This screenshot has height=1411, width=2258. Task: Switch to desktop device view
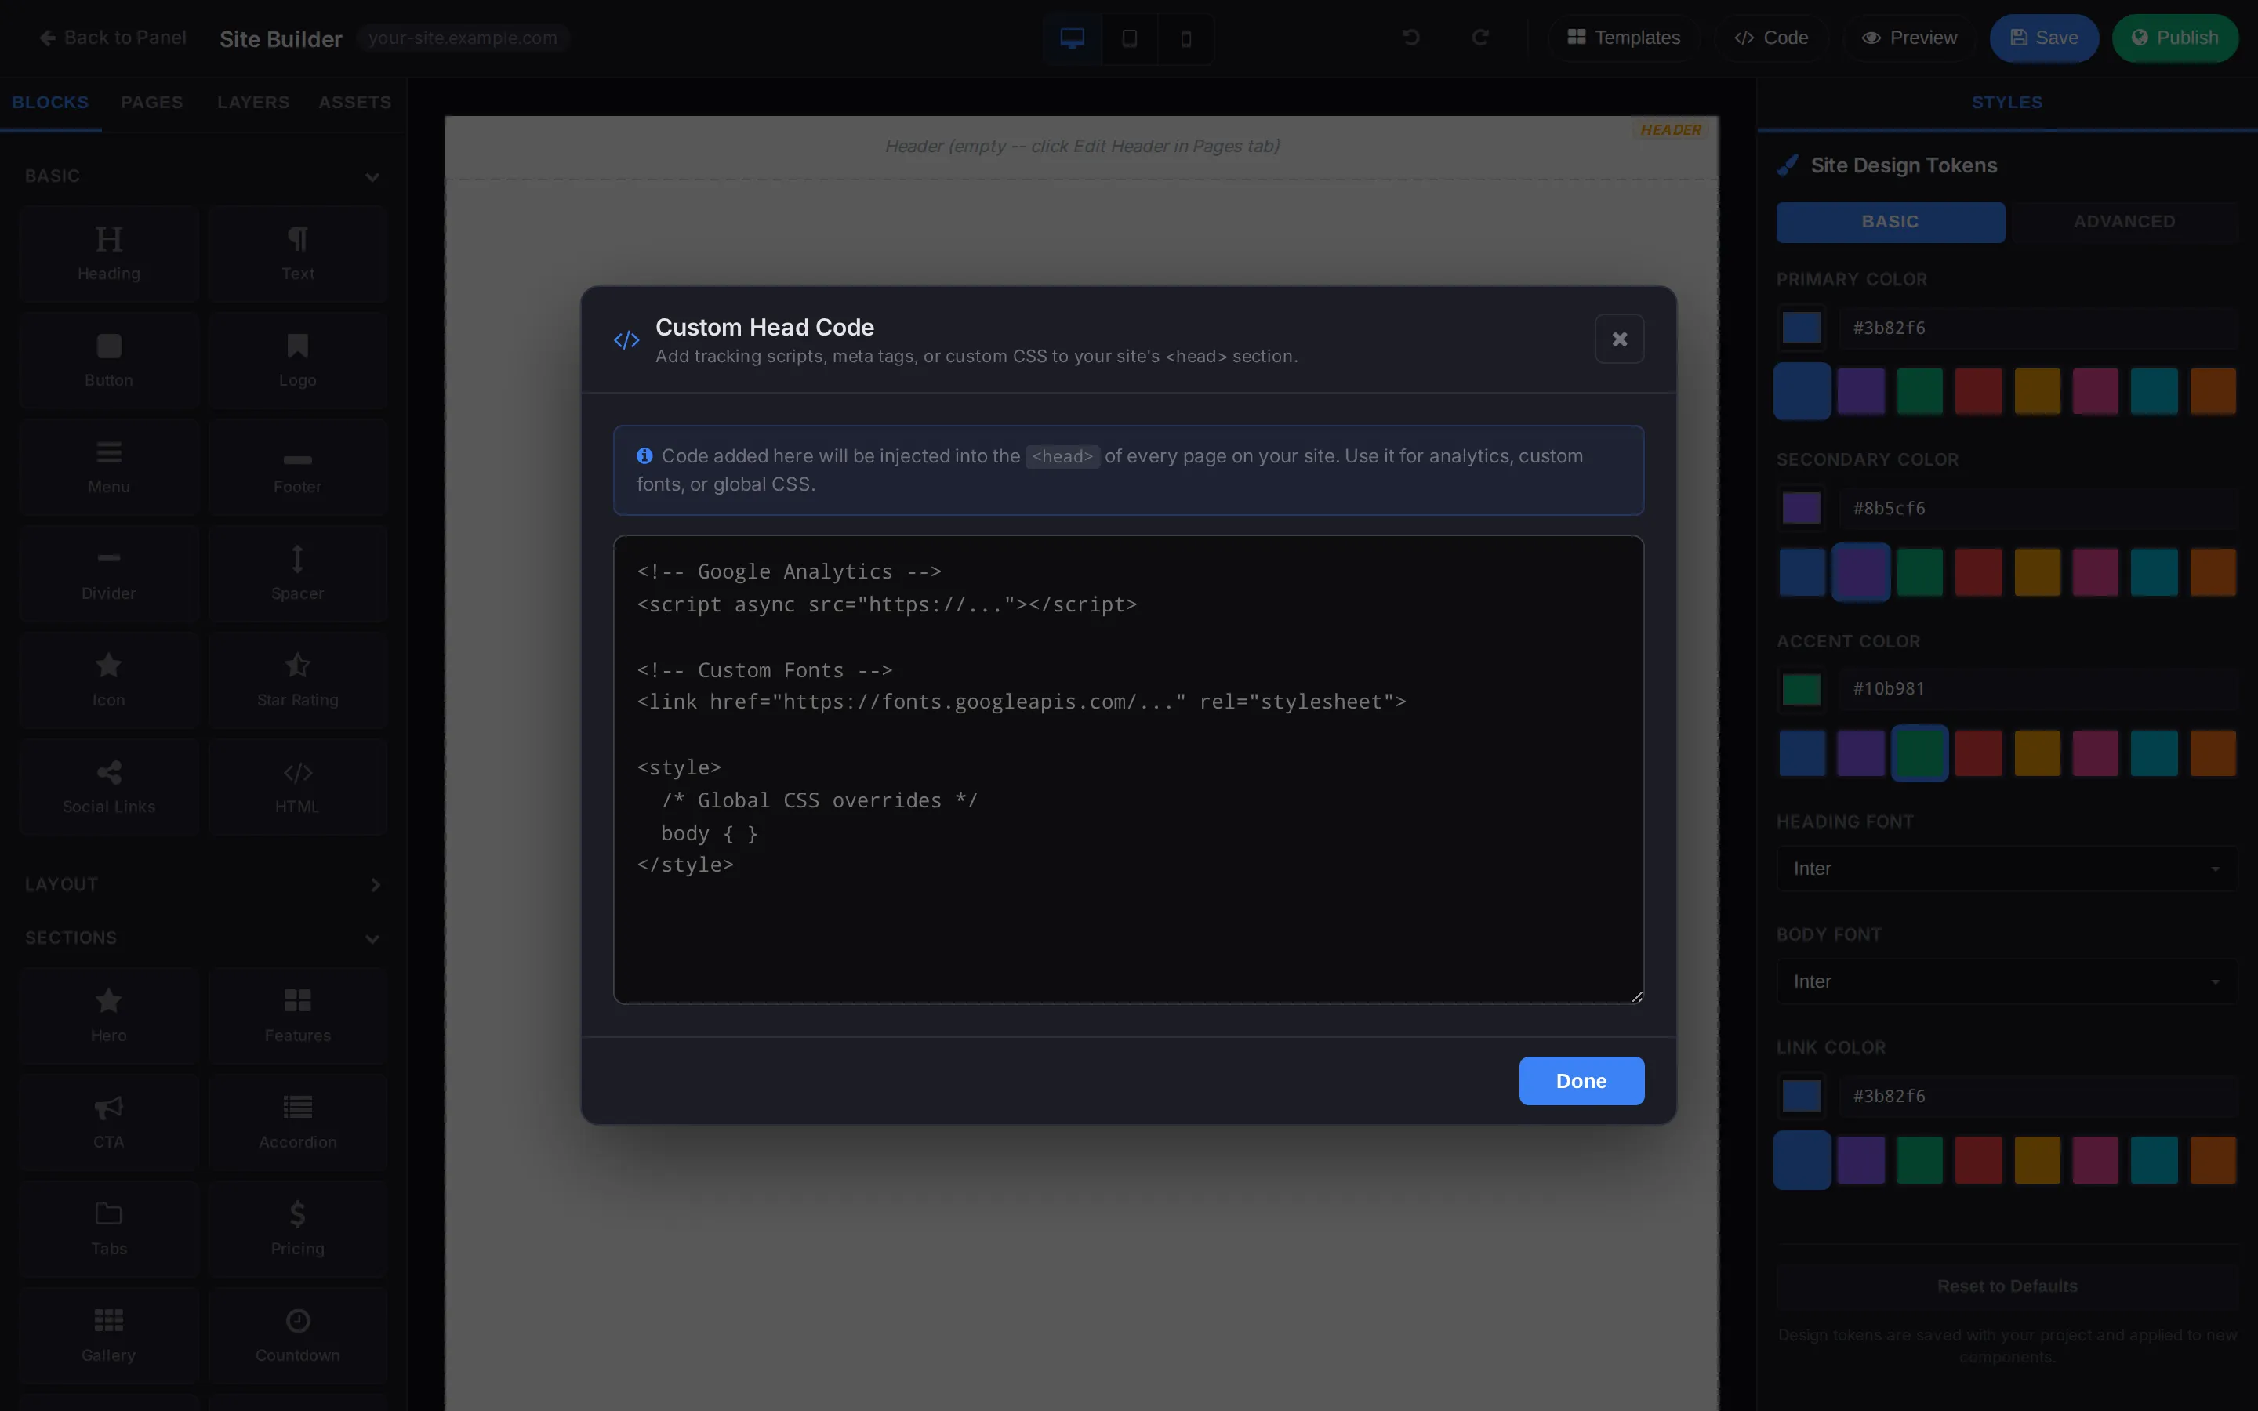click(1072, 38)
